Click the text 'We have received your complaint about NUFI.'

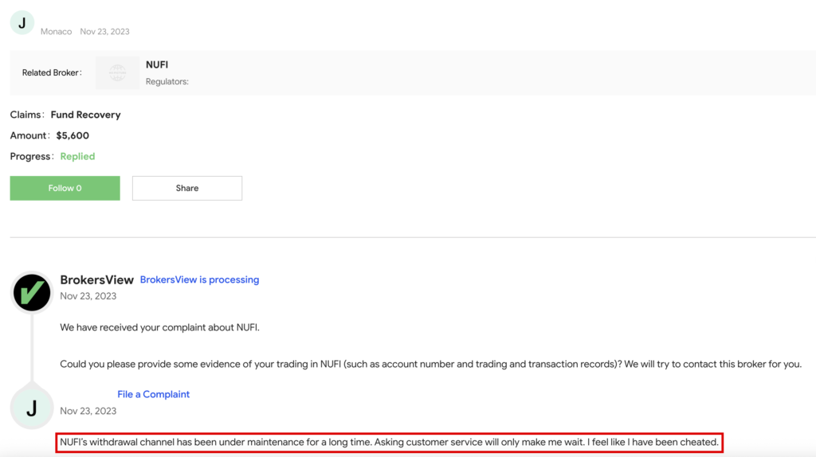(159, 327)
